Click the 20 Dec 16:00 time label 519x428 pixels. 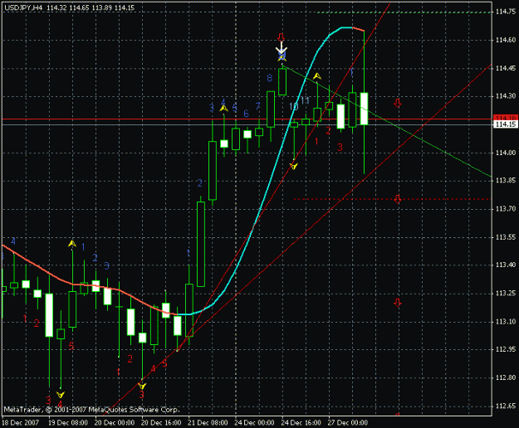[162, 423]
